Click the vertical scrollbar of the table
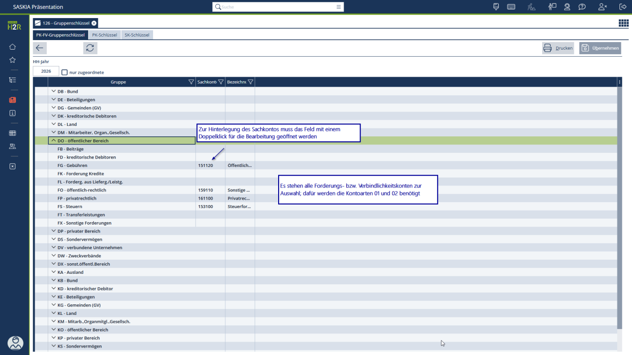632x355 pixels. [x=619, y=201]
